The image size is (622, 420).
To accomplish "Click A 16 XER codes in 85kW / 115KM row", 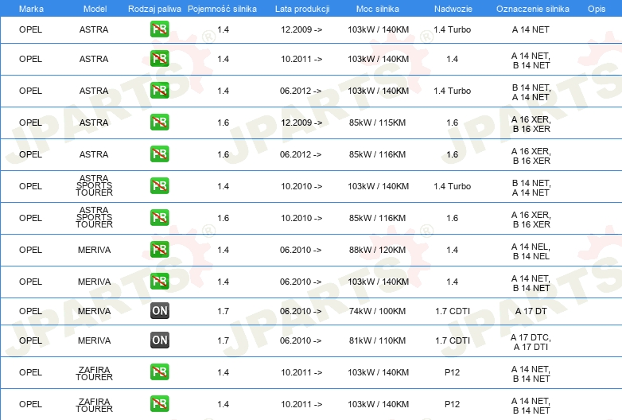I will (531, 124).
